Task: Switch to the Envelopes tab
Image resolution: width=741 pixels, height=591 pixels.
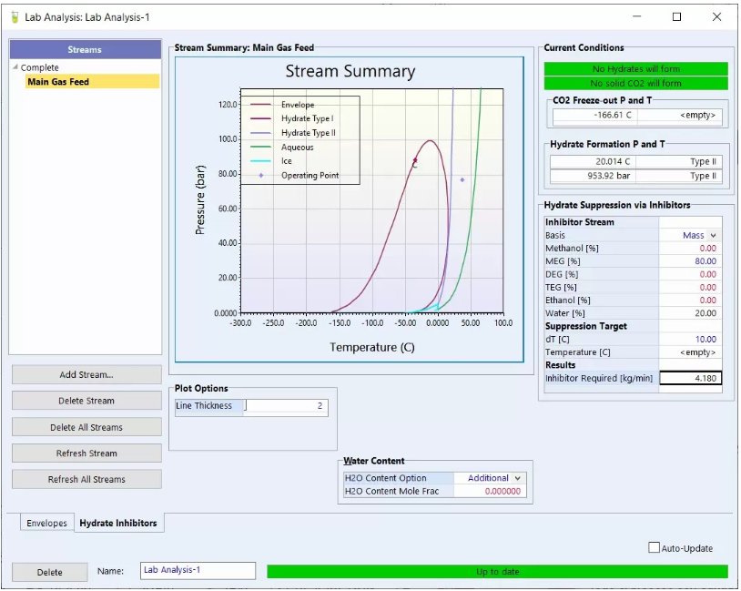Action: [46, 524]
